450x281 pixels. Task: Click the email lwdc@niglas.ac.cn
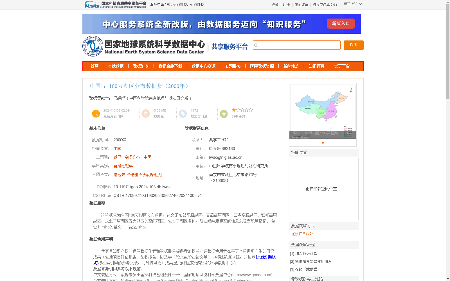tap(226, 157)
